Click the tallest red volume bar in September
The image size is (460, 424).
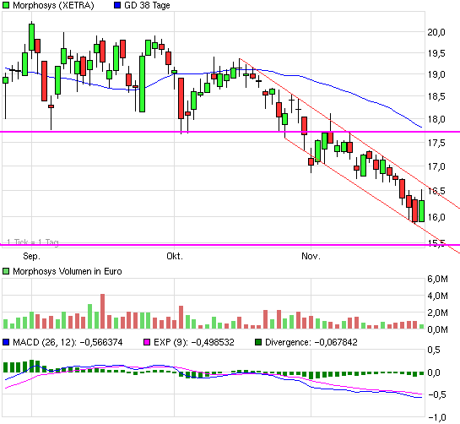tap(102, 312)
